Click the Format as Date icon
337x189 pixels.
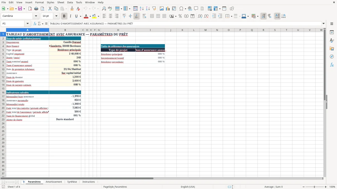[193, 16]
